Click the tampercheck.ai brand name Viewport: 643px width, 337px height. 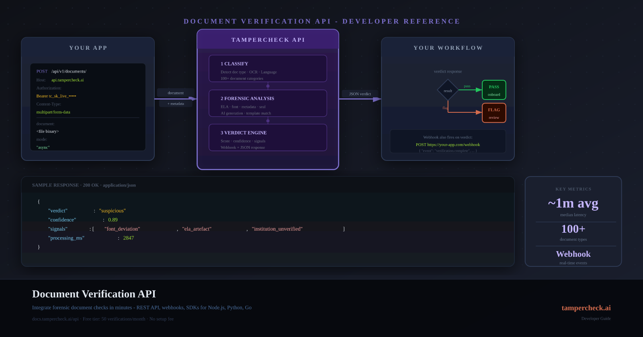click(x=586, y=308)
